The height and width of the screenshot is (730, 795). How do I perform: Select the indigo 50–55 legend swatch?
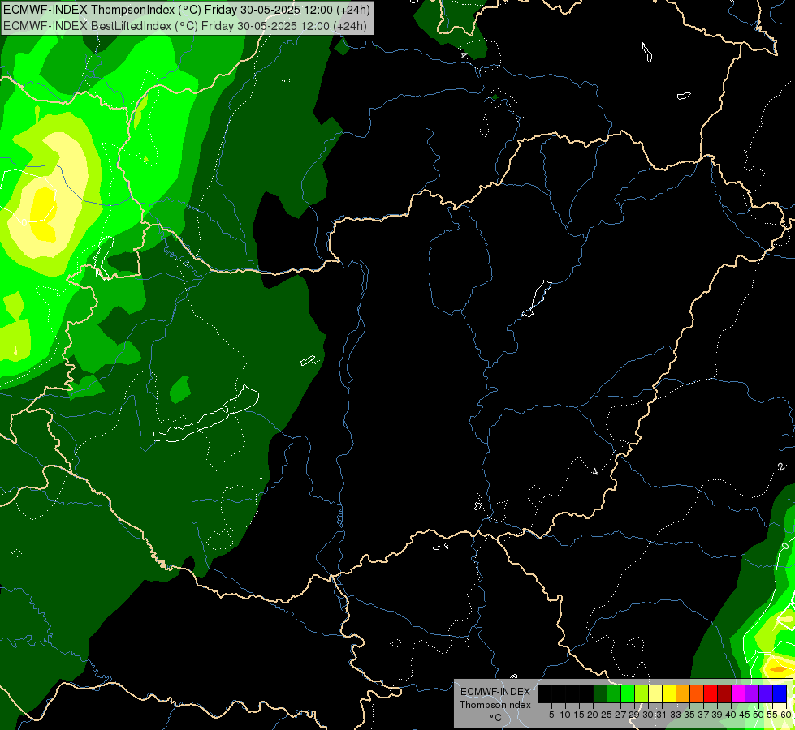tap(766, 694)
